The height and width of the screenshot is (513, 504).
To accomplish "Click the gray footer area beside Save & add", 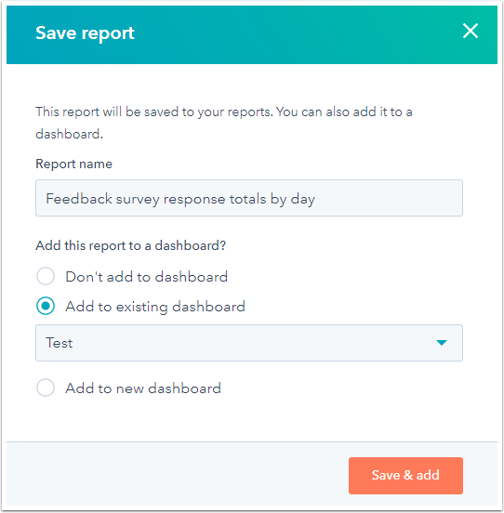I will 177,476.
